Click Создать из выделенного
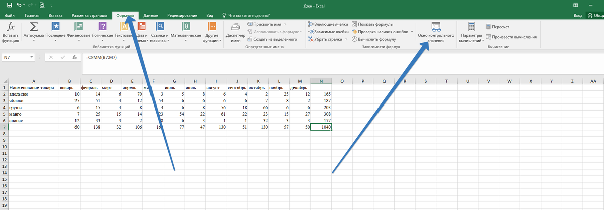Screen dimensions: 604x210 [x=272, y=39]
